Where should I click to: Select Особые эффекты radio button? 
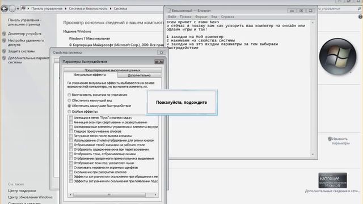(x=69, y=112)
